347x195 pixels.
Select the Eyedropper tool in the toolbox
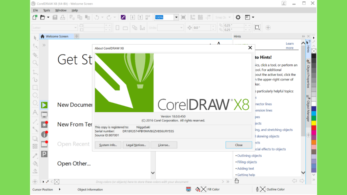coord(35,155)
